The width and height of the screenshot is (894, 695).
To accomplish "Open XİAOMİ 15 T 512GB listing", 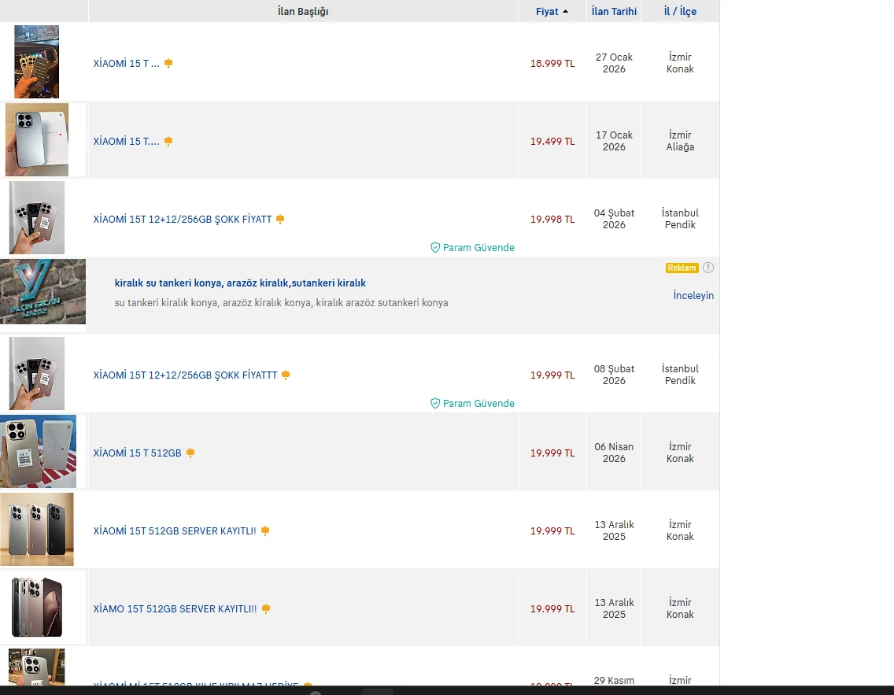I will pyautogui.click(x=138, y=453).
